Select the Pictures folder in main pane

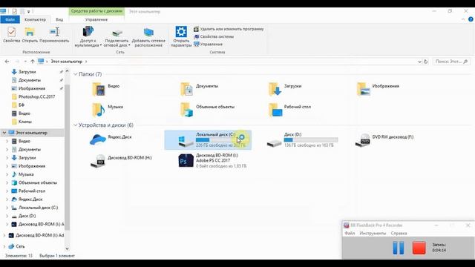coord(379,89)
